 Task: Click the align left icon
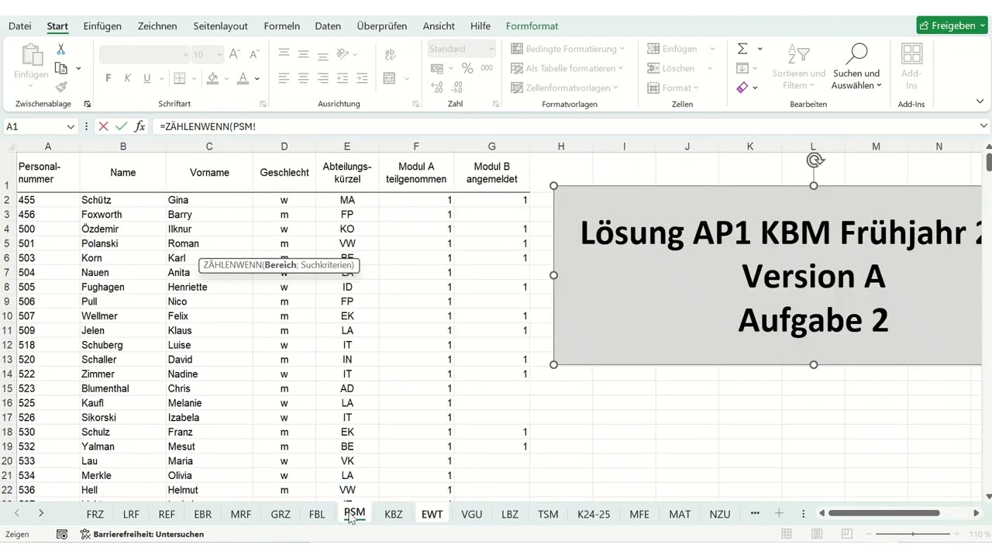pos(284,78)
